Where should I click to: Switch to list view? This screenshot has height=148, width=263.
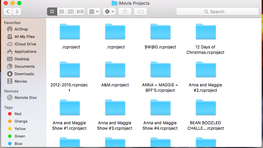pyautogui.click(x=62, y=12)
